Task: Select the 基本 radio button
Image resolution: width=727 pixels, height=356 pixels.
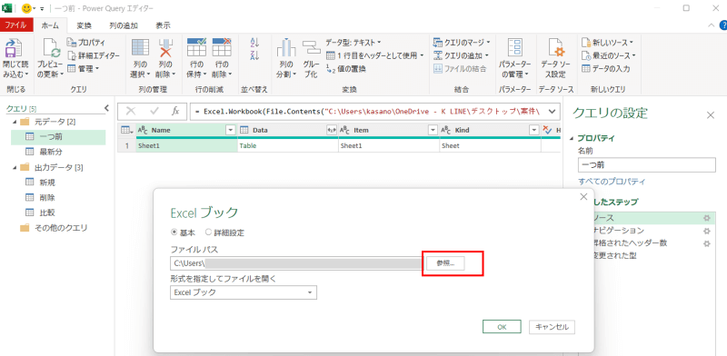Action: point(174,232)
